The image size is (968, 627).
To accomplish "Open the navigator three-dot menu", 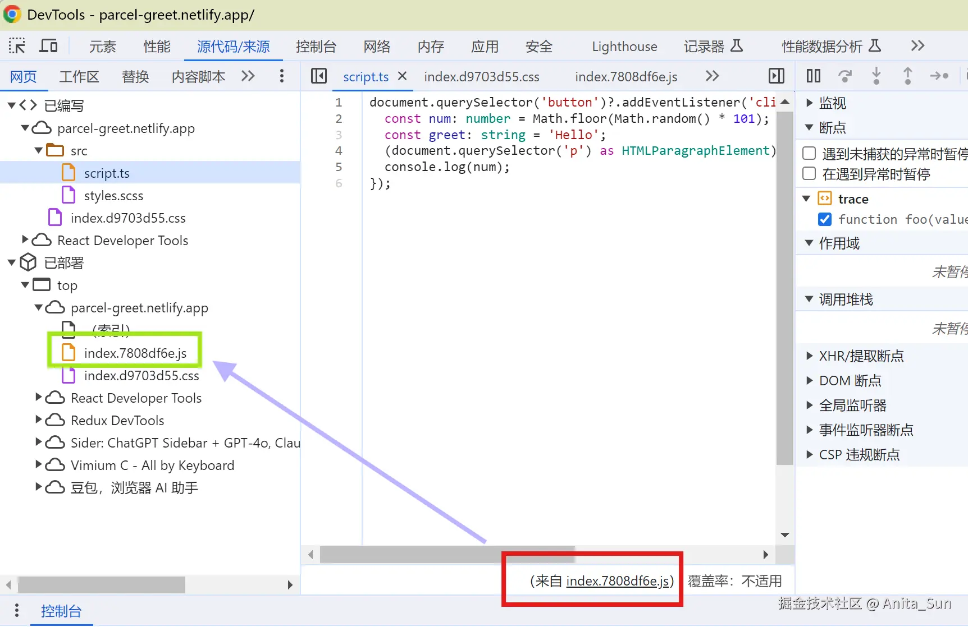I will coord(282,76).
